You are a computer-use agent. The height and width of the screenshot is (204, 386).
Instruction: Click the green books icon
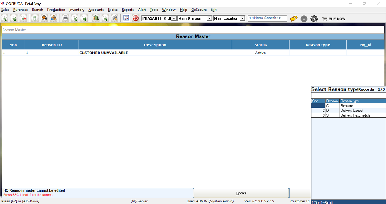pyautogui.click(x=96, y=18)
